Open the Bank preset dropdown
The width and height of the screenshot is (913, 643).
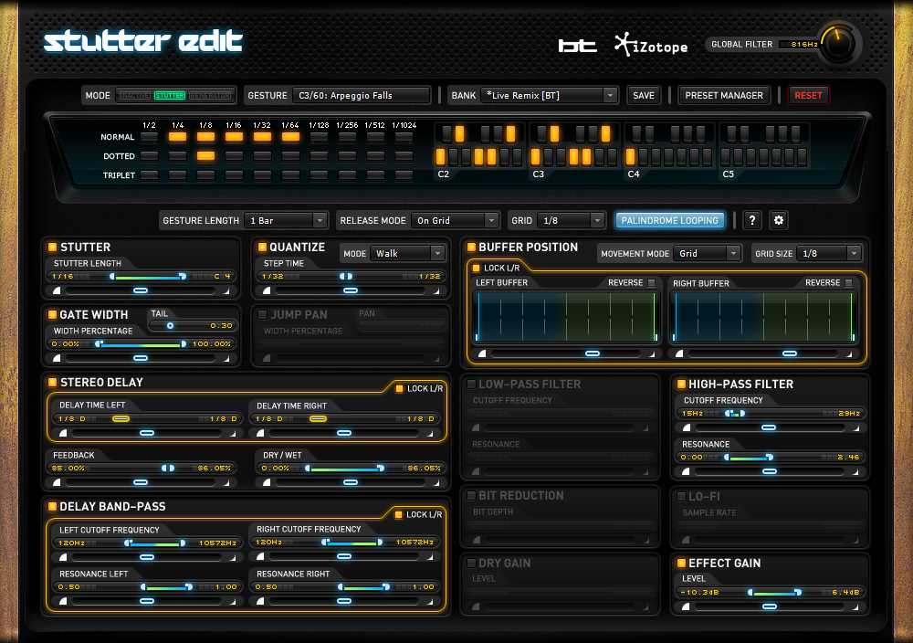click(549, 95)
